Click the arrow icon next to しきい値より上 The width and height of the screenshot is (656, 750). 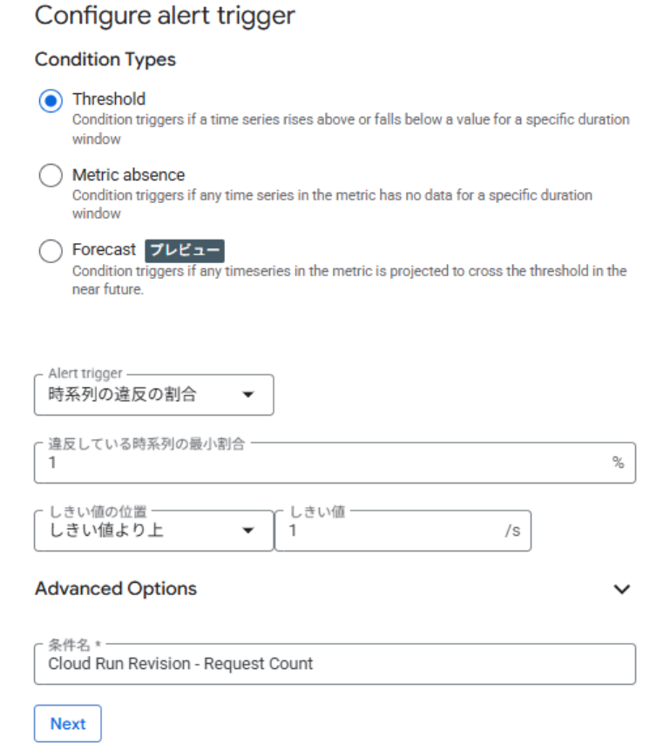click(x=248, y=530)
